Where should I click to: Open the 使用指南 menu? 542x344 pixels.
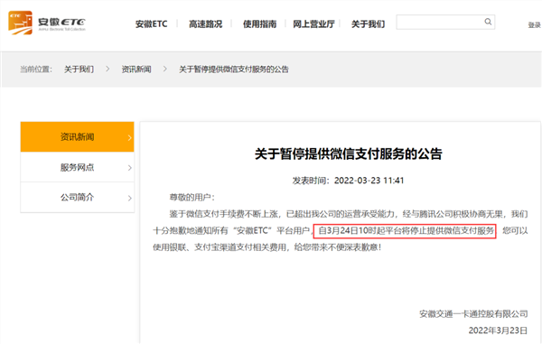pyautogui.click(x=259, y=24)
